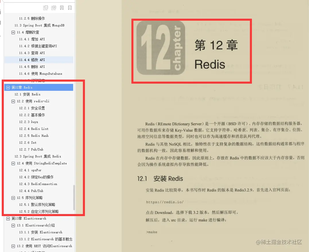
Task: Collapse the 12.4 使用 StringRedisTemplate section
Action: point(13,163)
